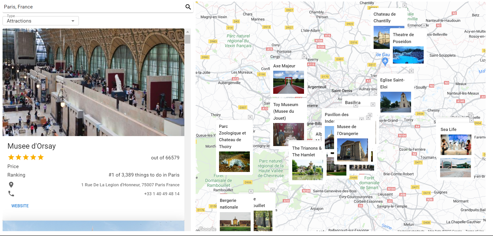Image resolution: width=493 pixels, height=236 pixels.
Task: Open the Toy Museum photo
Action: point(289,135)
